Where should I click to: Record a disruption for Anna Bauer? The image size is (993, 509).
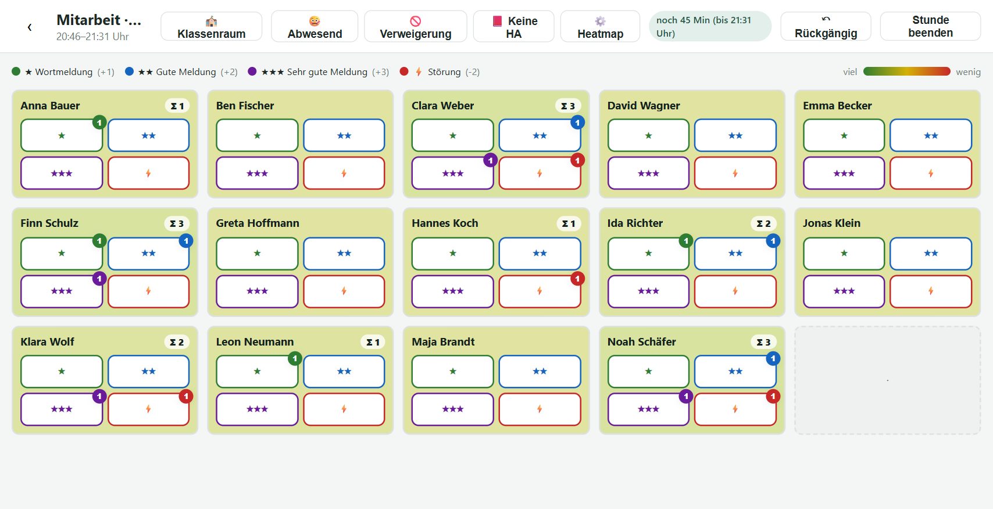pyautogui.click(x=148, y=173)
